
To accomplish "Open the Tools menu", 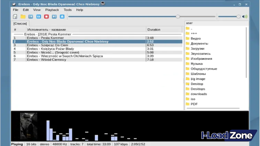I will (67, 10).
